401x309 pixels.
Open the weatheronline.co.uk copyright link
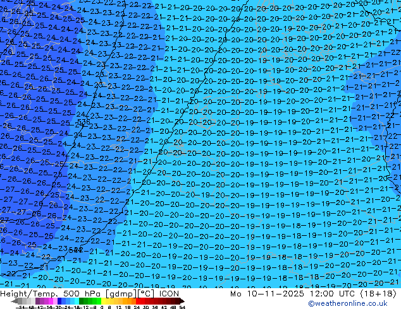[348, 303]
